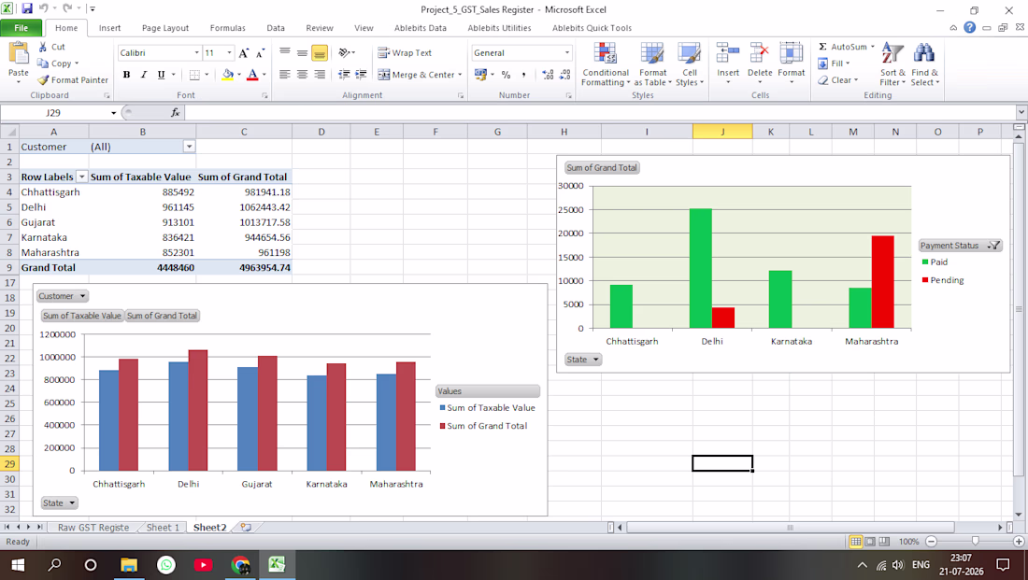This screenshot has width=1028, height=580.
Task: Click the Fill button in Editing group
Action: [x=834, y=64]
